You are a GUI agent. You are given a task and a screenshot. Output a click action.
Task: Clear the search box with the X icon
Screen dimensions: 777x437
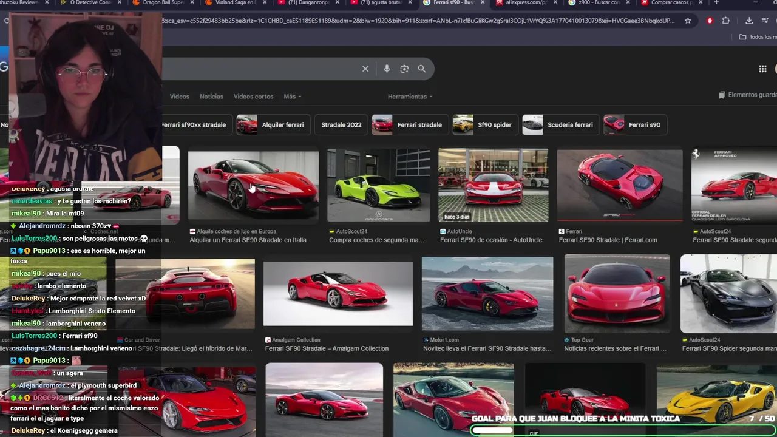[x=365, y=69]
